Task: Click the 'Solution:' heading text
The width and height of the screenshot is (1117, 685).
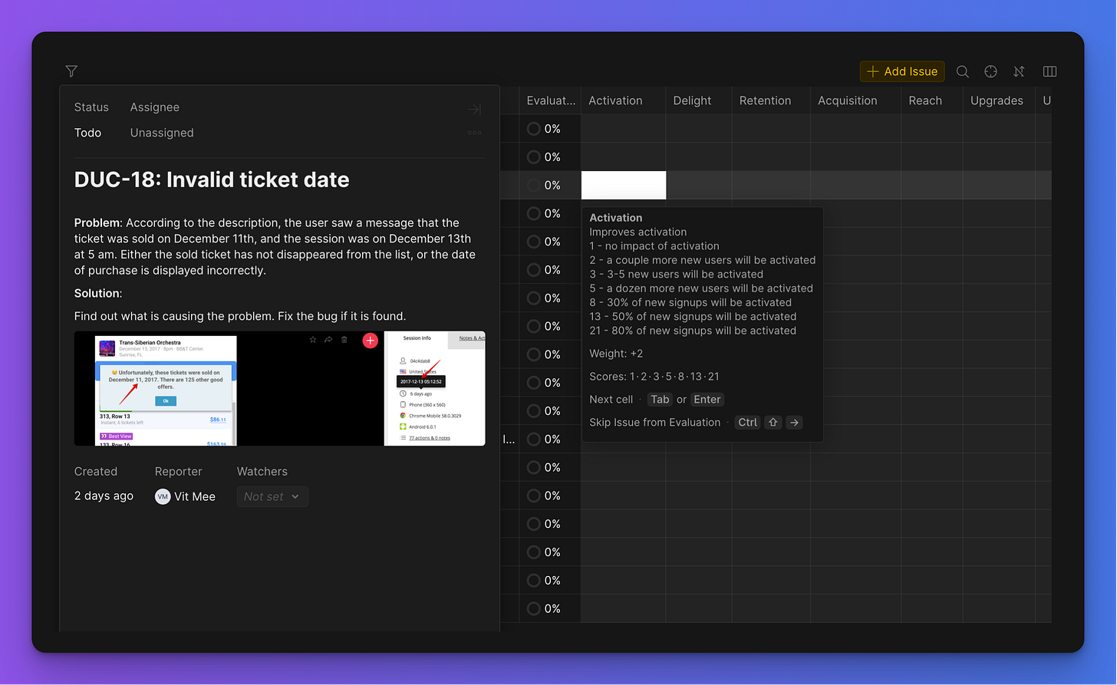Action: click(x=98, y=293)
